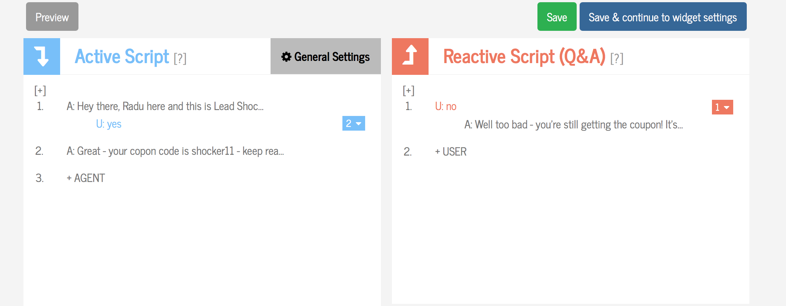The image size is (786, 306).
Task: Select the "U: yes" user response
Action: [109, 124]
